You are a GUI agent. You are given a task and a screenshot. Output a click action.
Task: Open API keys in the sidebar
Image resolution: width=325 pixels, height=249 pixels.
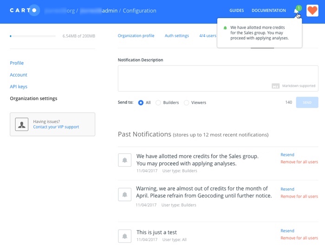[x=19, y=87]
